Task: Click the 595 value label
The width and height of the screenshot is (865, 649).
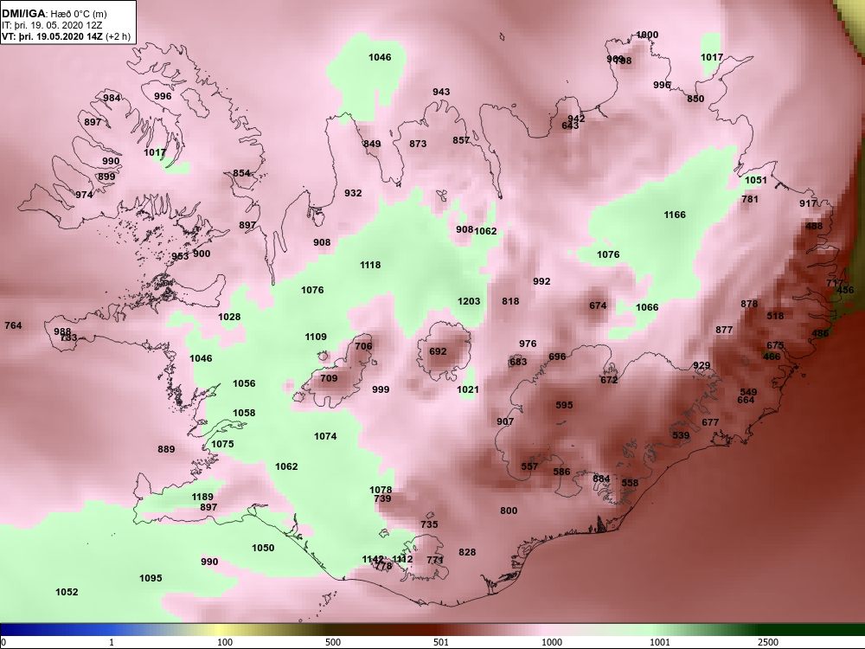Action: click(564, 404)
